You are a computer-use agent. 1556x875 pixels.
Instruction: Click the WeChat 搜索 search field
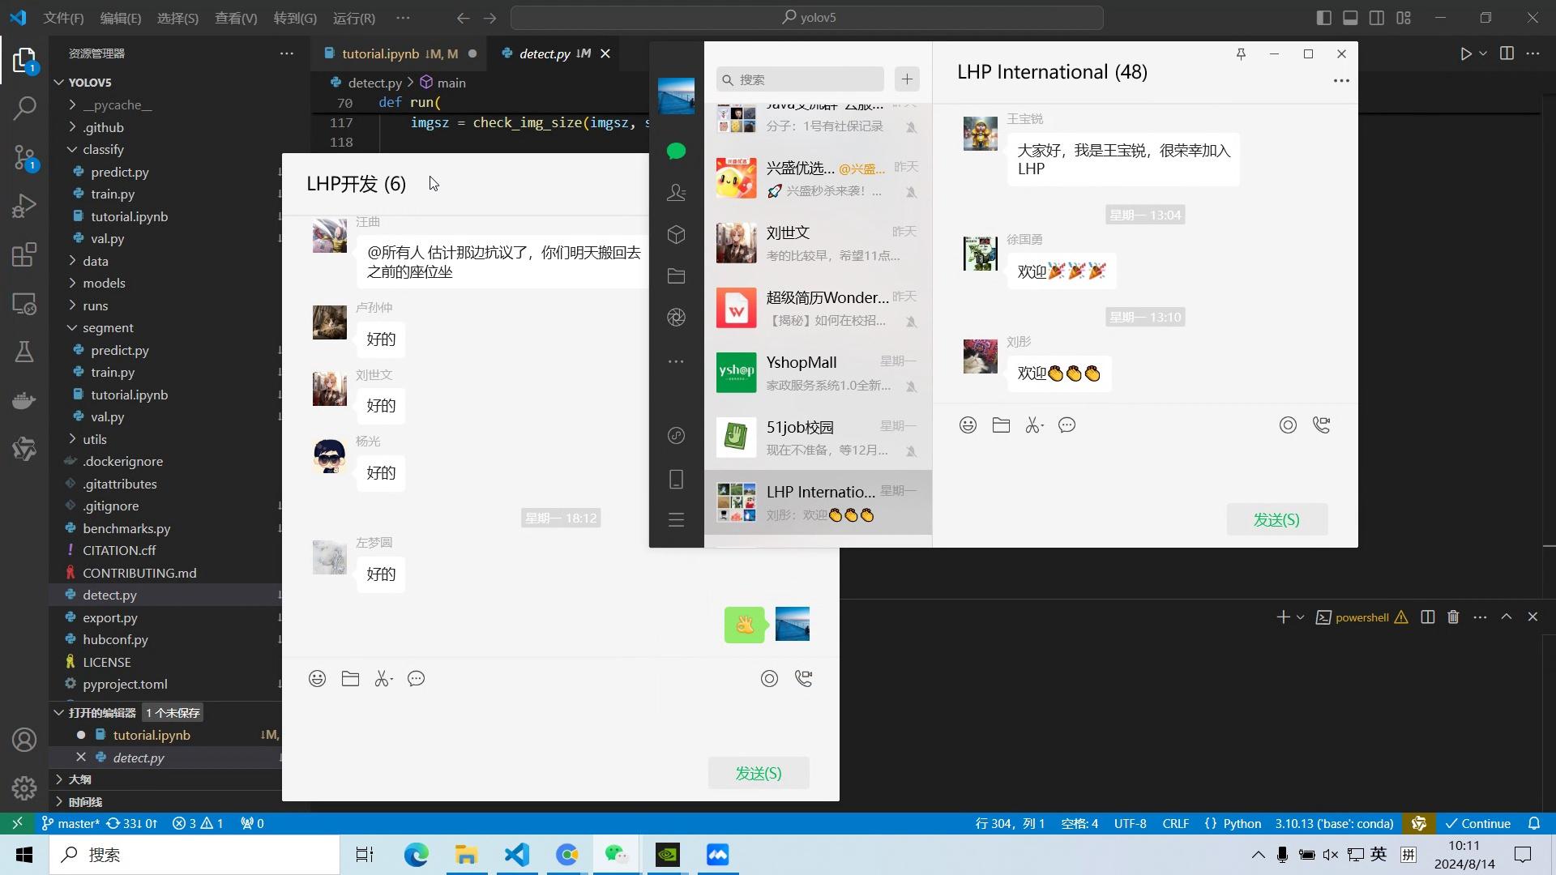(800, 79)
